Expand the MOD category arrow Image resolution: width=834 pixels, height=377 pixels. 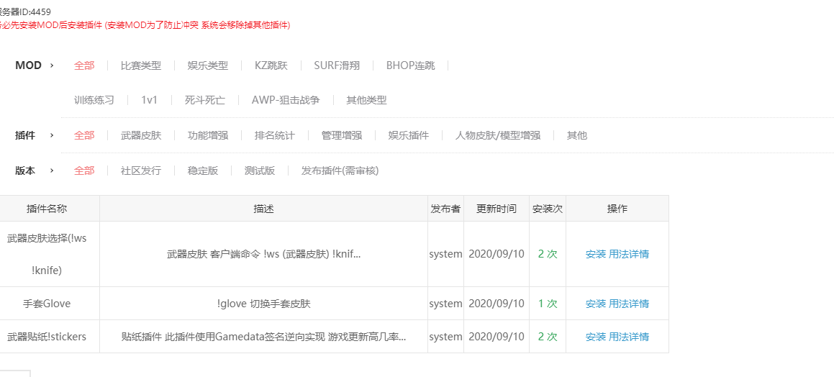[x=52, y=65]
